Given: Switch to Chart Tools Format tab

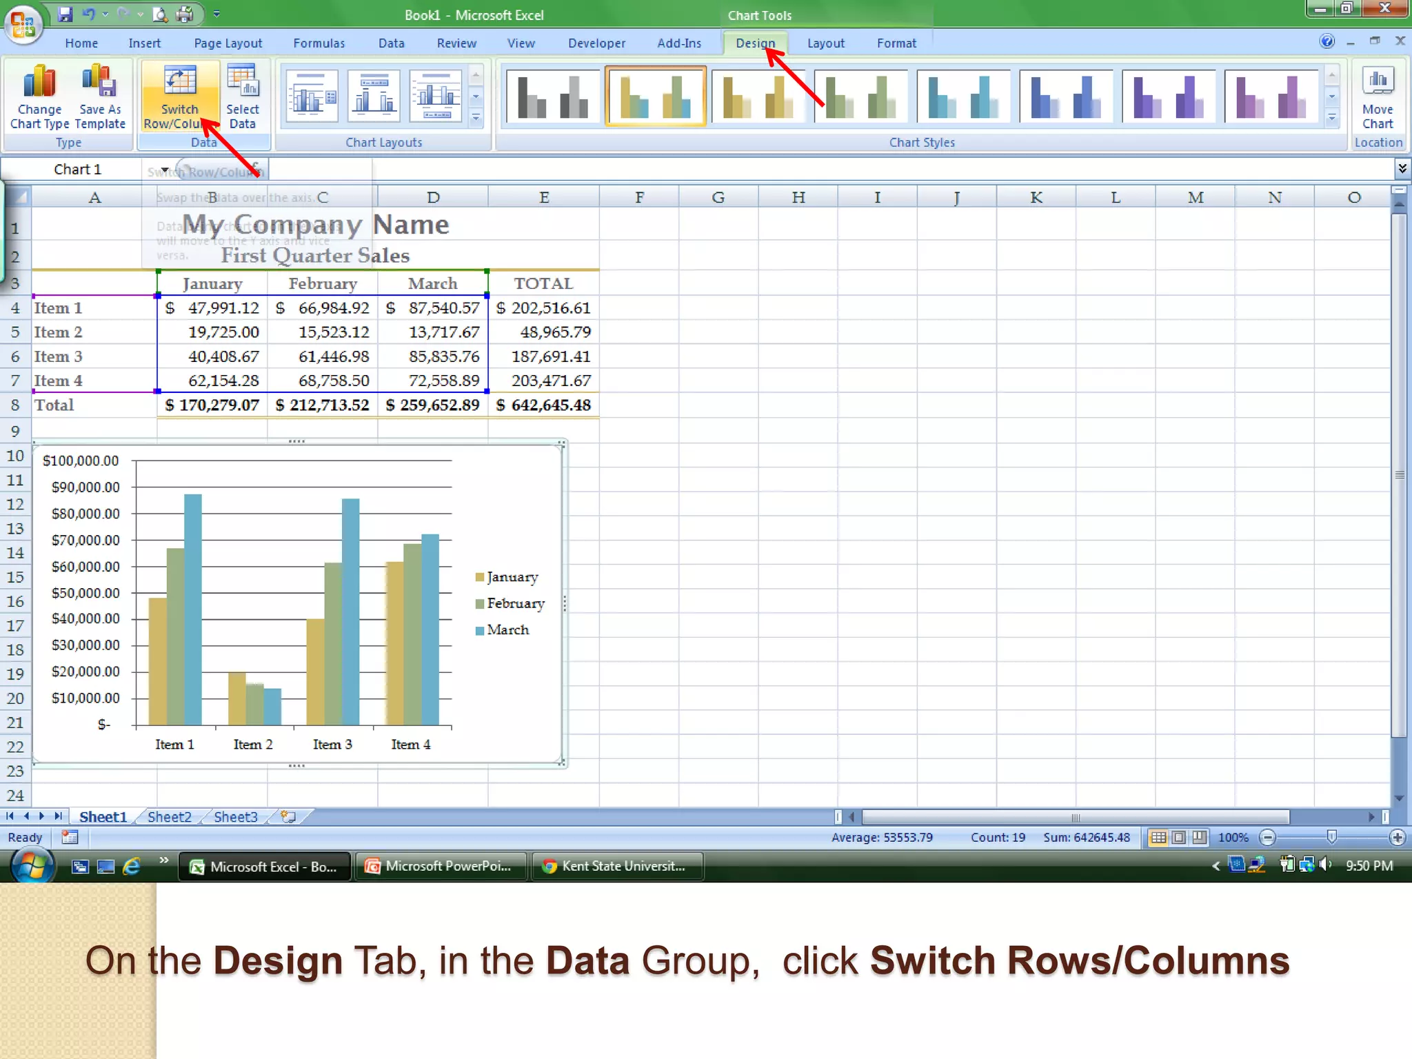Looking at the screenshot, I should [x=896, y=43].
